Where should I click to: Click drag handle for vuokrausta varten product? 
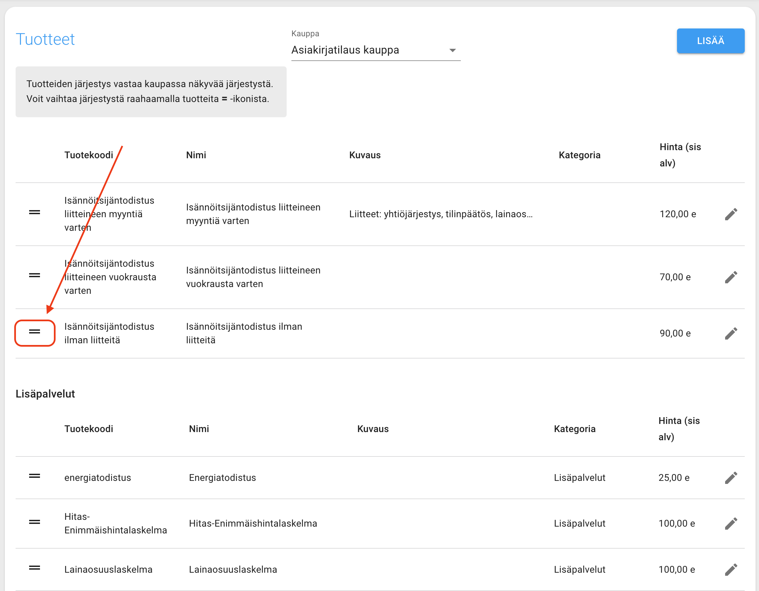pyautogui.click(x=35, y=275)
